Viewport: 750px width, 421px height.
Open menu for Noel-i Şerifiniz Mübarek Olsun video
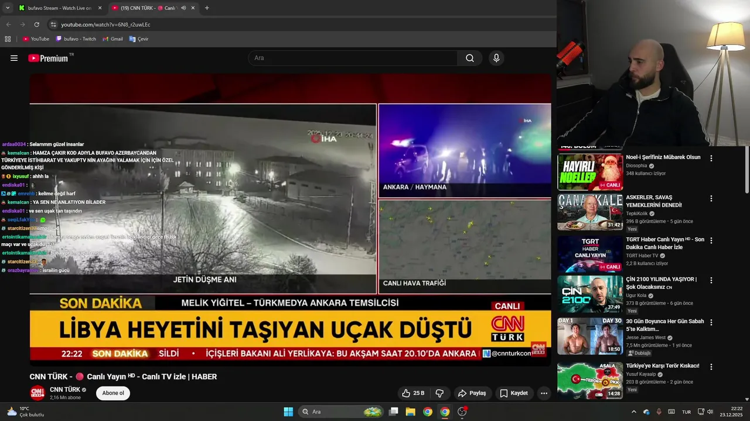(x=711, y=158)
